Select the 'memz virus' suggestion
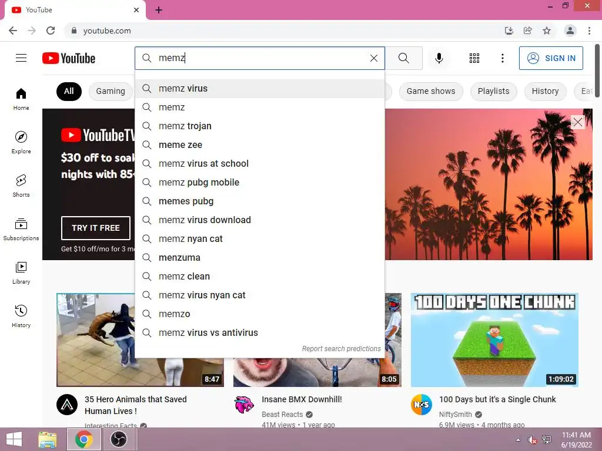Viewport: 602px width, 451px height. [260, 89]
